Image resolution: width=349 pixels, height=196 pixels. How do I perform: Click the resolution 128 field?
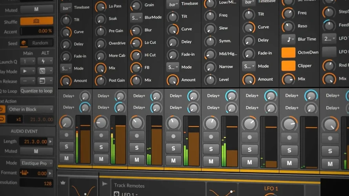click(x=37, y=183)
